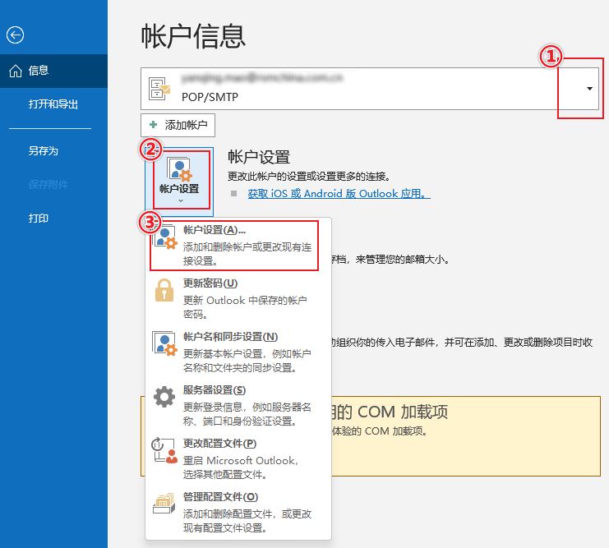Click the 管理配置文件 folder icon
The height and width of the screenshot is (548, 609).
pos(165,504)
